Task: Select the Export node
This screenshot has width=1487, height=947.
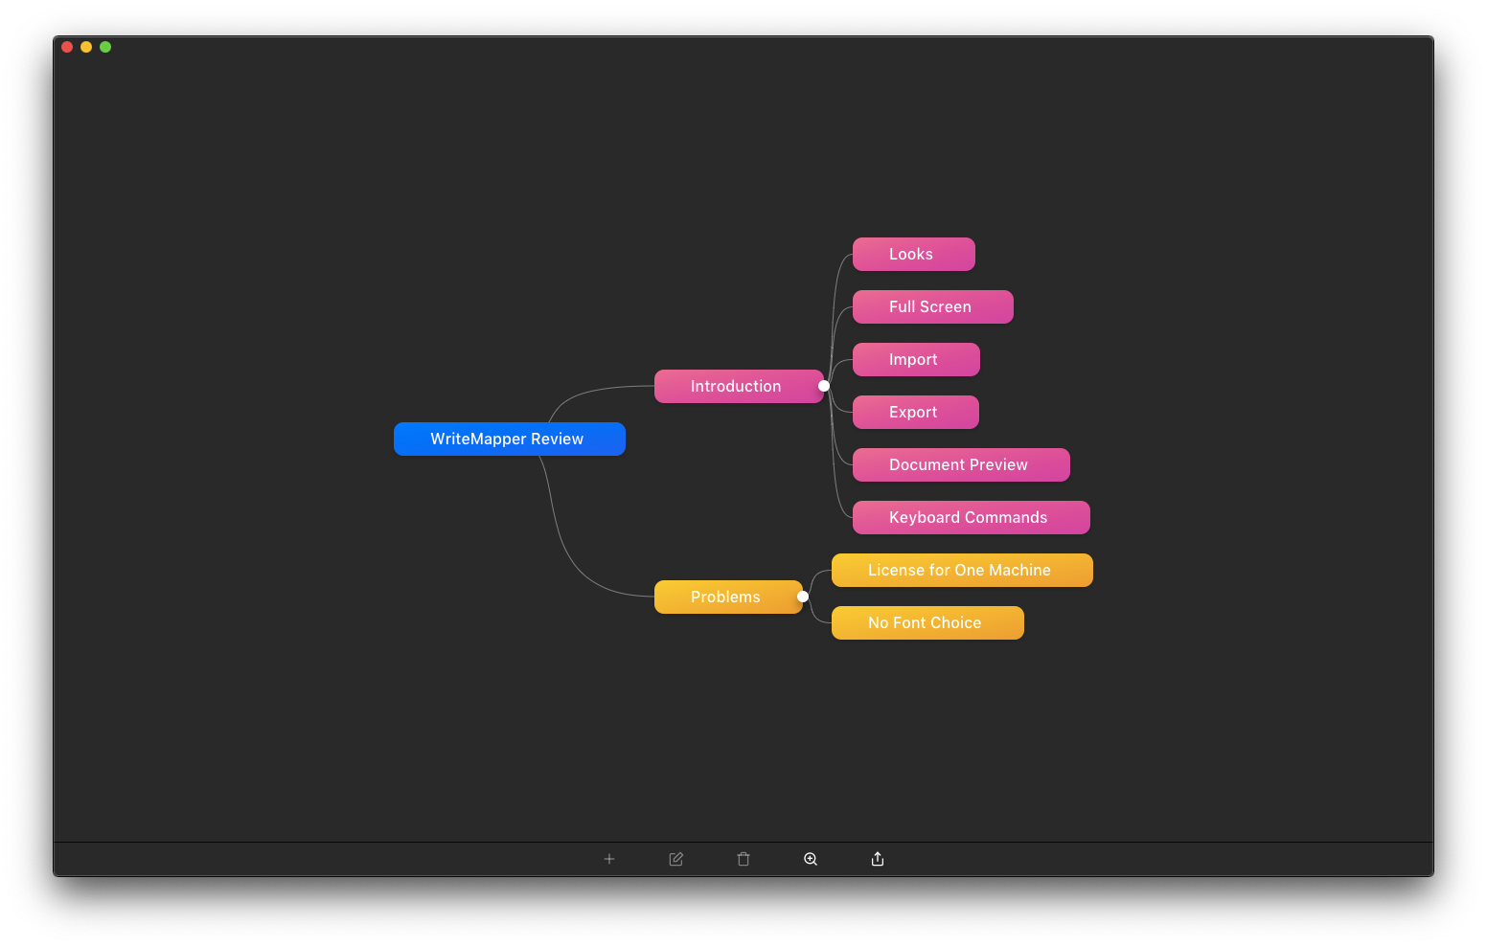Action: tap(916, 412)
